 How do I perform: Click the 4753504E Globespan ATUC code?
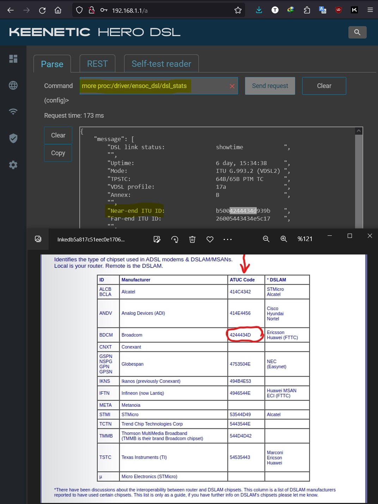coord(246,364)
